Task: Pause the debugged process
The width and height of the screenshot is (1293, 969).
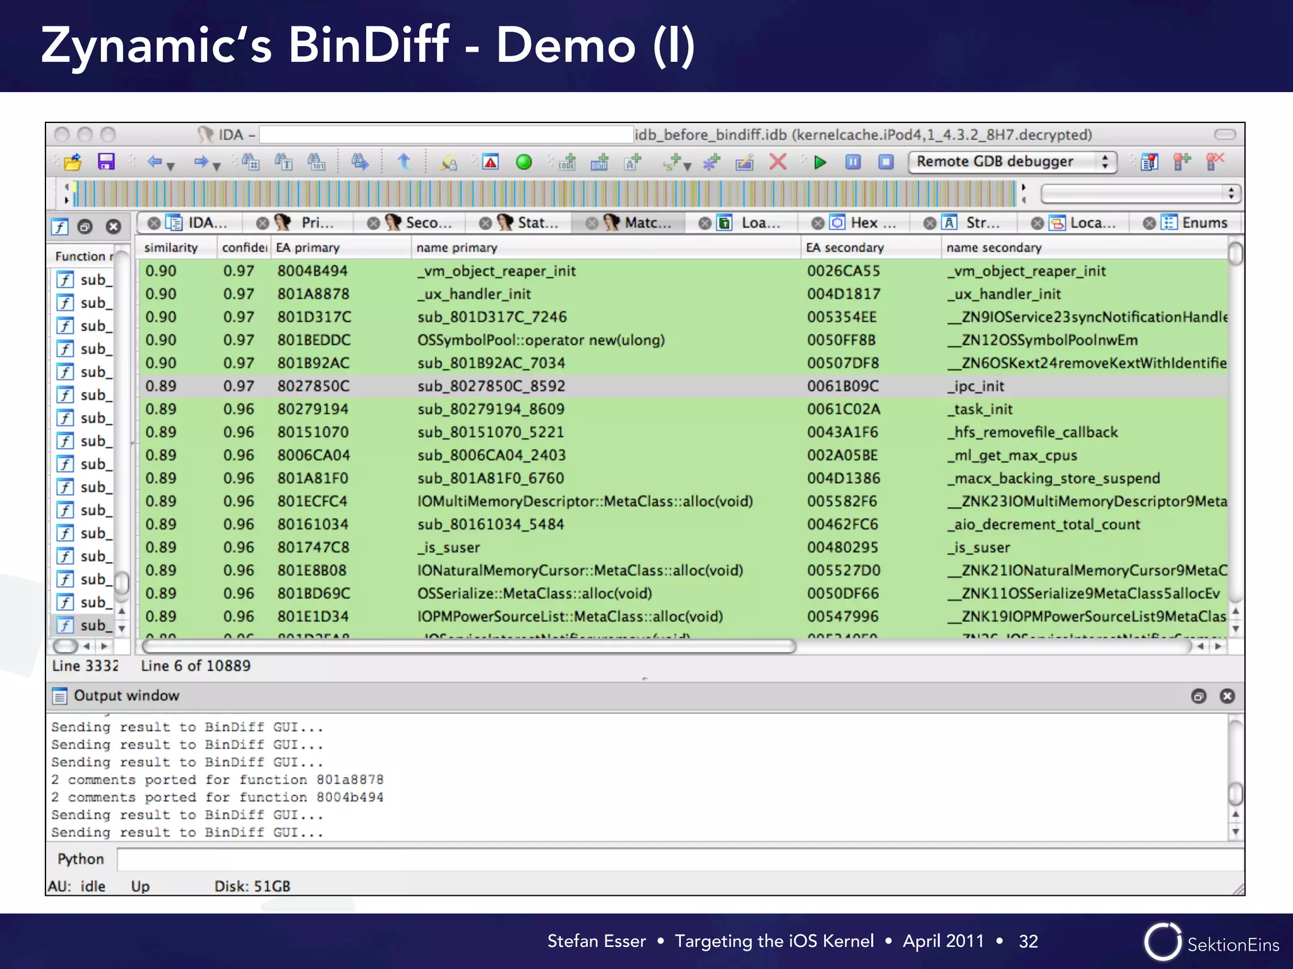Action: pos(853,162)
